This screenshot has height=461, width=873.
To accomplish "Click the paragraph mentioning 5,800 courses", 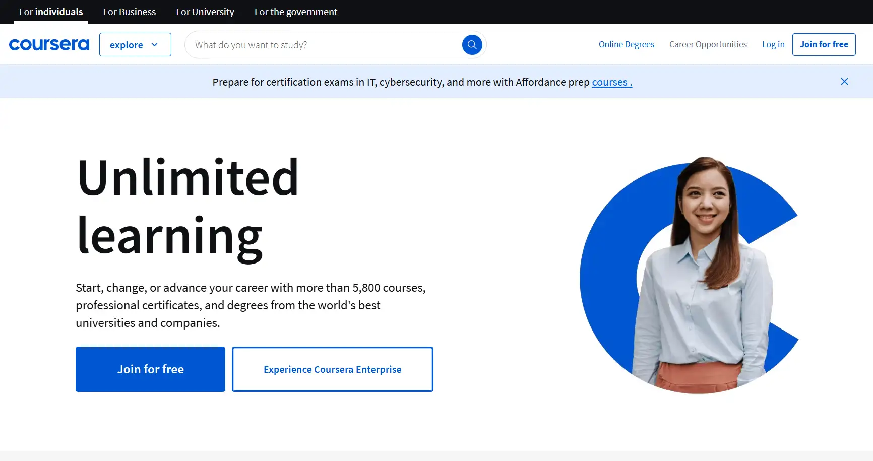I will tap(251, 305).
